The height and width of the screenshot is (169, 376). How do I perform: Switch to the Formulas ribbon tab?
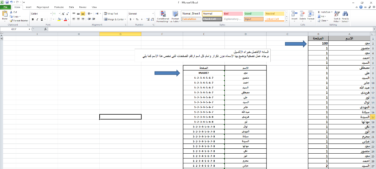pyautogui.click(x=59, y=7)
